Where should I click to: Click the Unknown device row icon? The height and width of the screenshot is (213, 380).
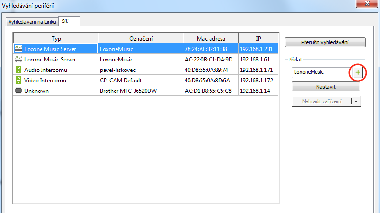click(19, 91)
